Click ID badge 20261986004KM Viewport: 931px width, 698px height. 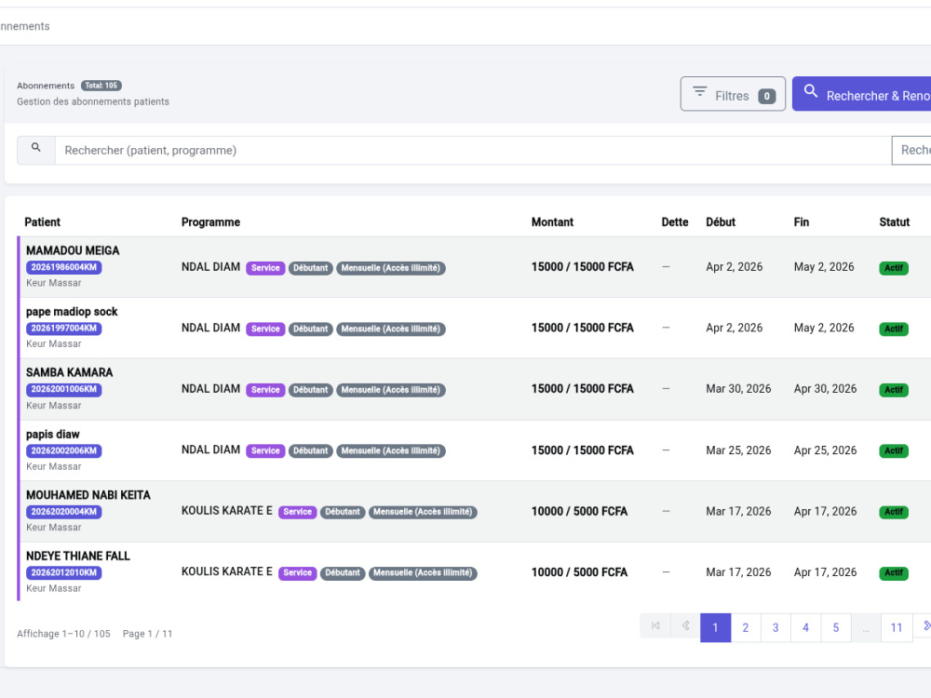pos(64,267)
